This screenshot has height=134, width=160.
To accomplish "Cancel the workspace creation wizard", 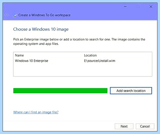I will [x=145, y=126].
